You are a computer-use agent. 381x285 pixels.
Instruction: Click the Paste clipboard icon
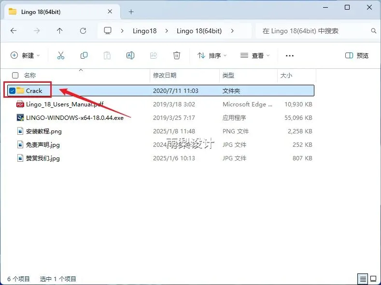(x=107, y=55)
